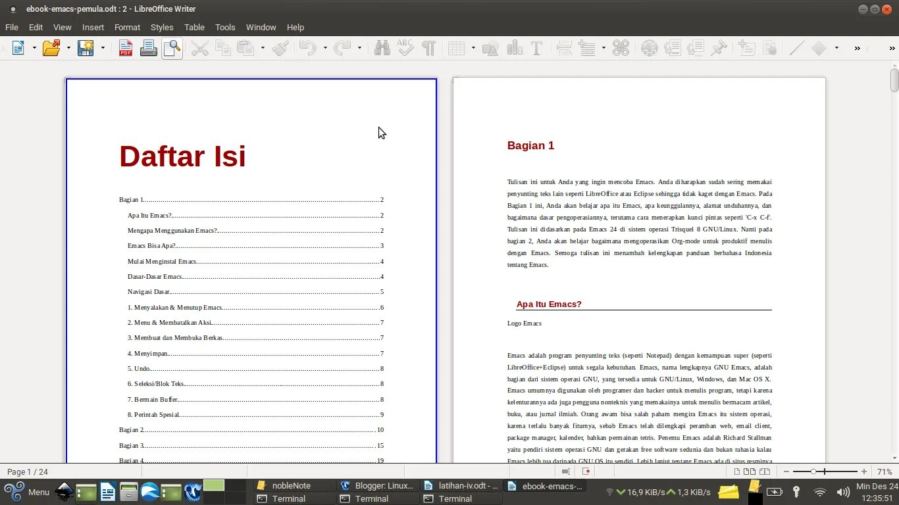Click the Paste clipboard icon

[245, 48]
